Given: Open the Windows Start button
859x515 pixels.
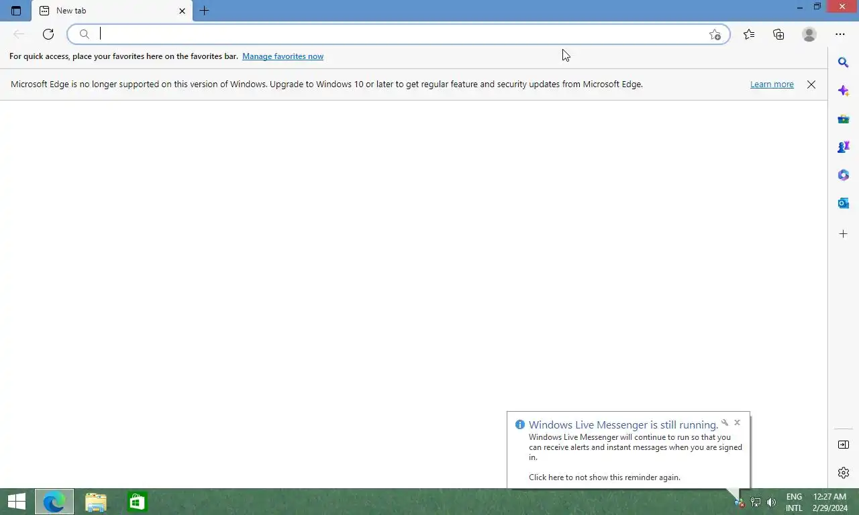Looking at the screenshot, I should click(x=17, y=502).
